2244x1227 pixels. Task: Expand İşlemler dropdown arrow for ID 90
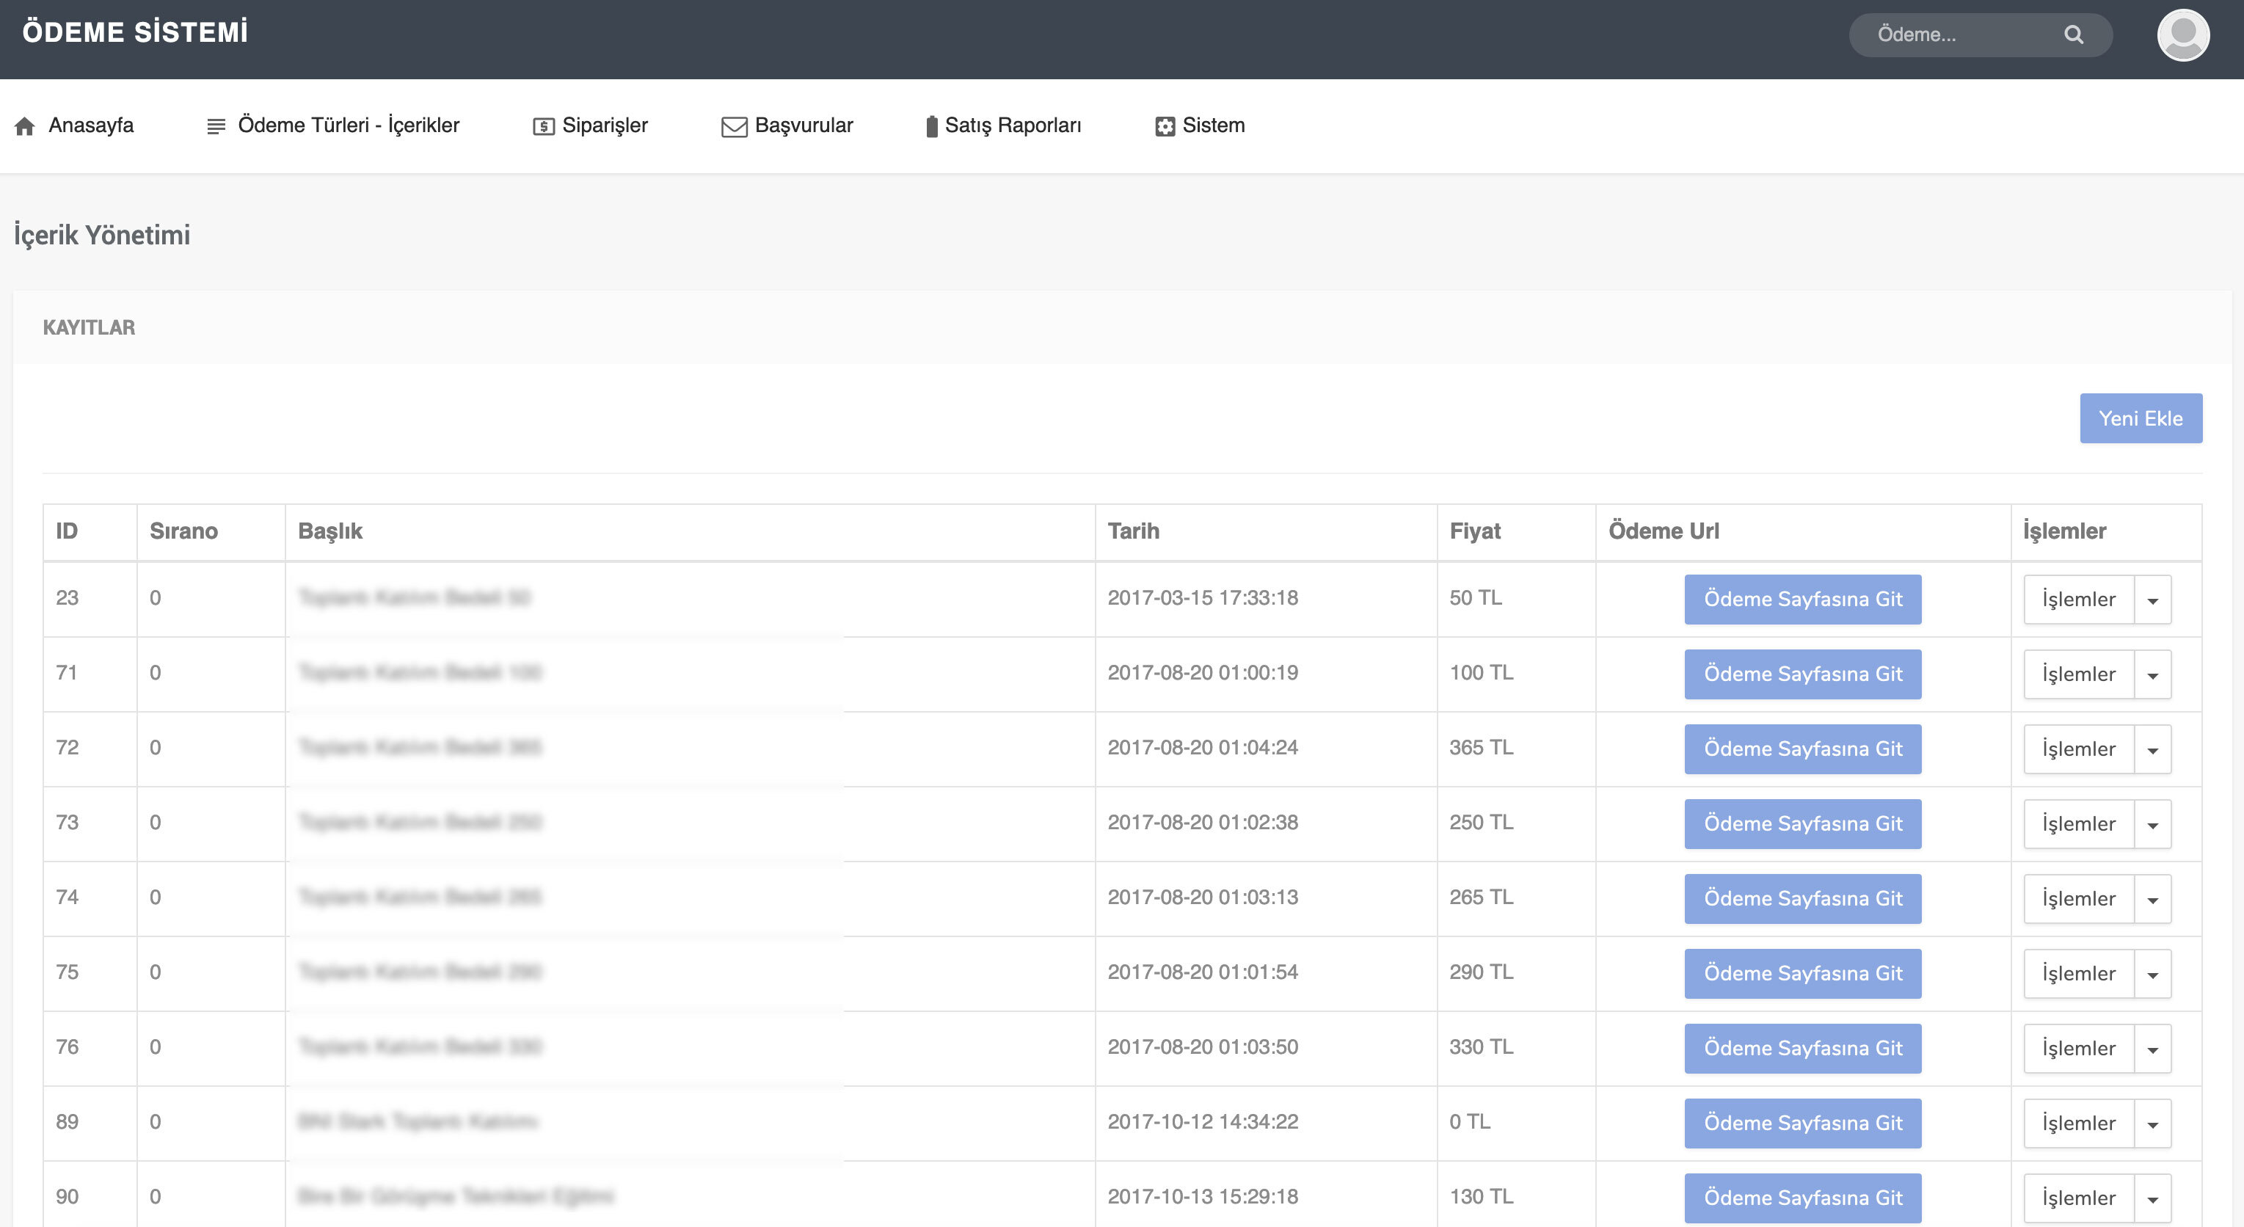tap(2152, 1199)
